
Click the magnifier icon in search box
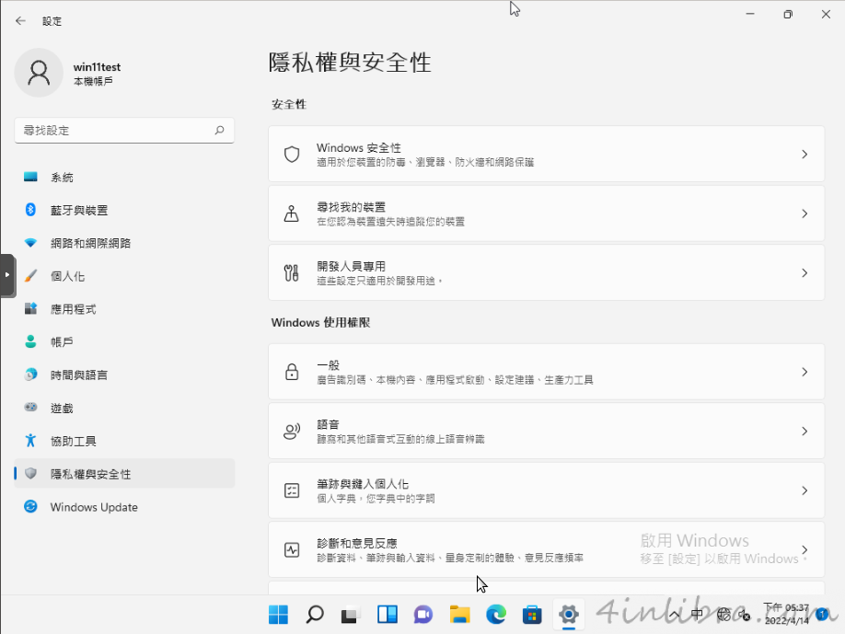pos(219,131)
